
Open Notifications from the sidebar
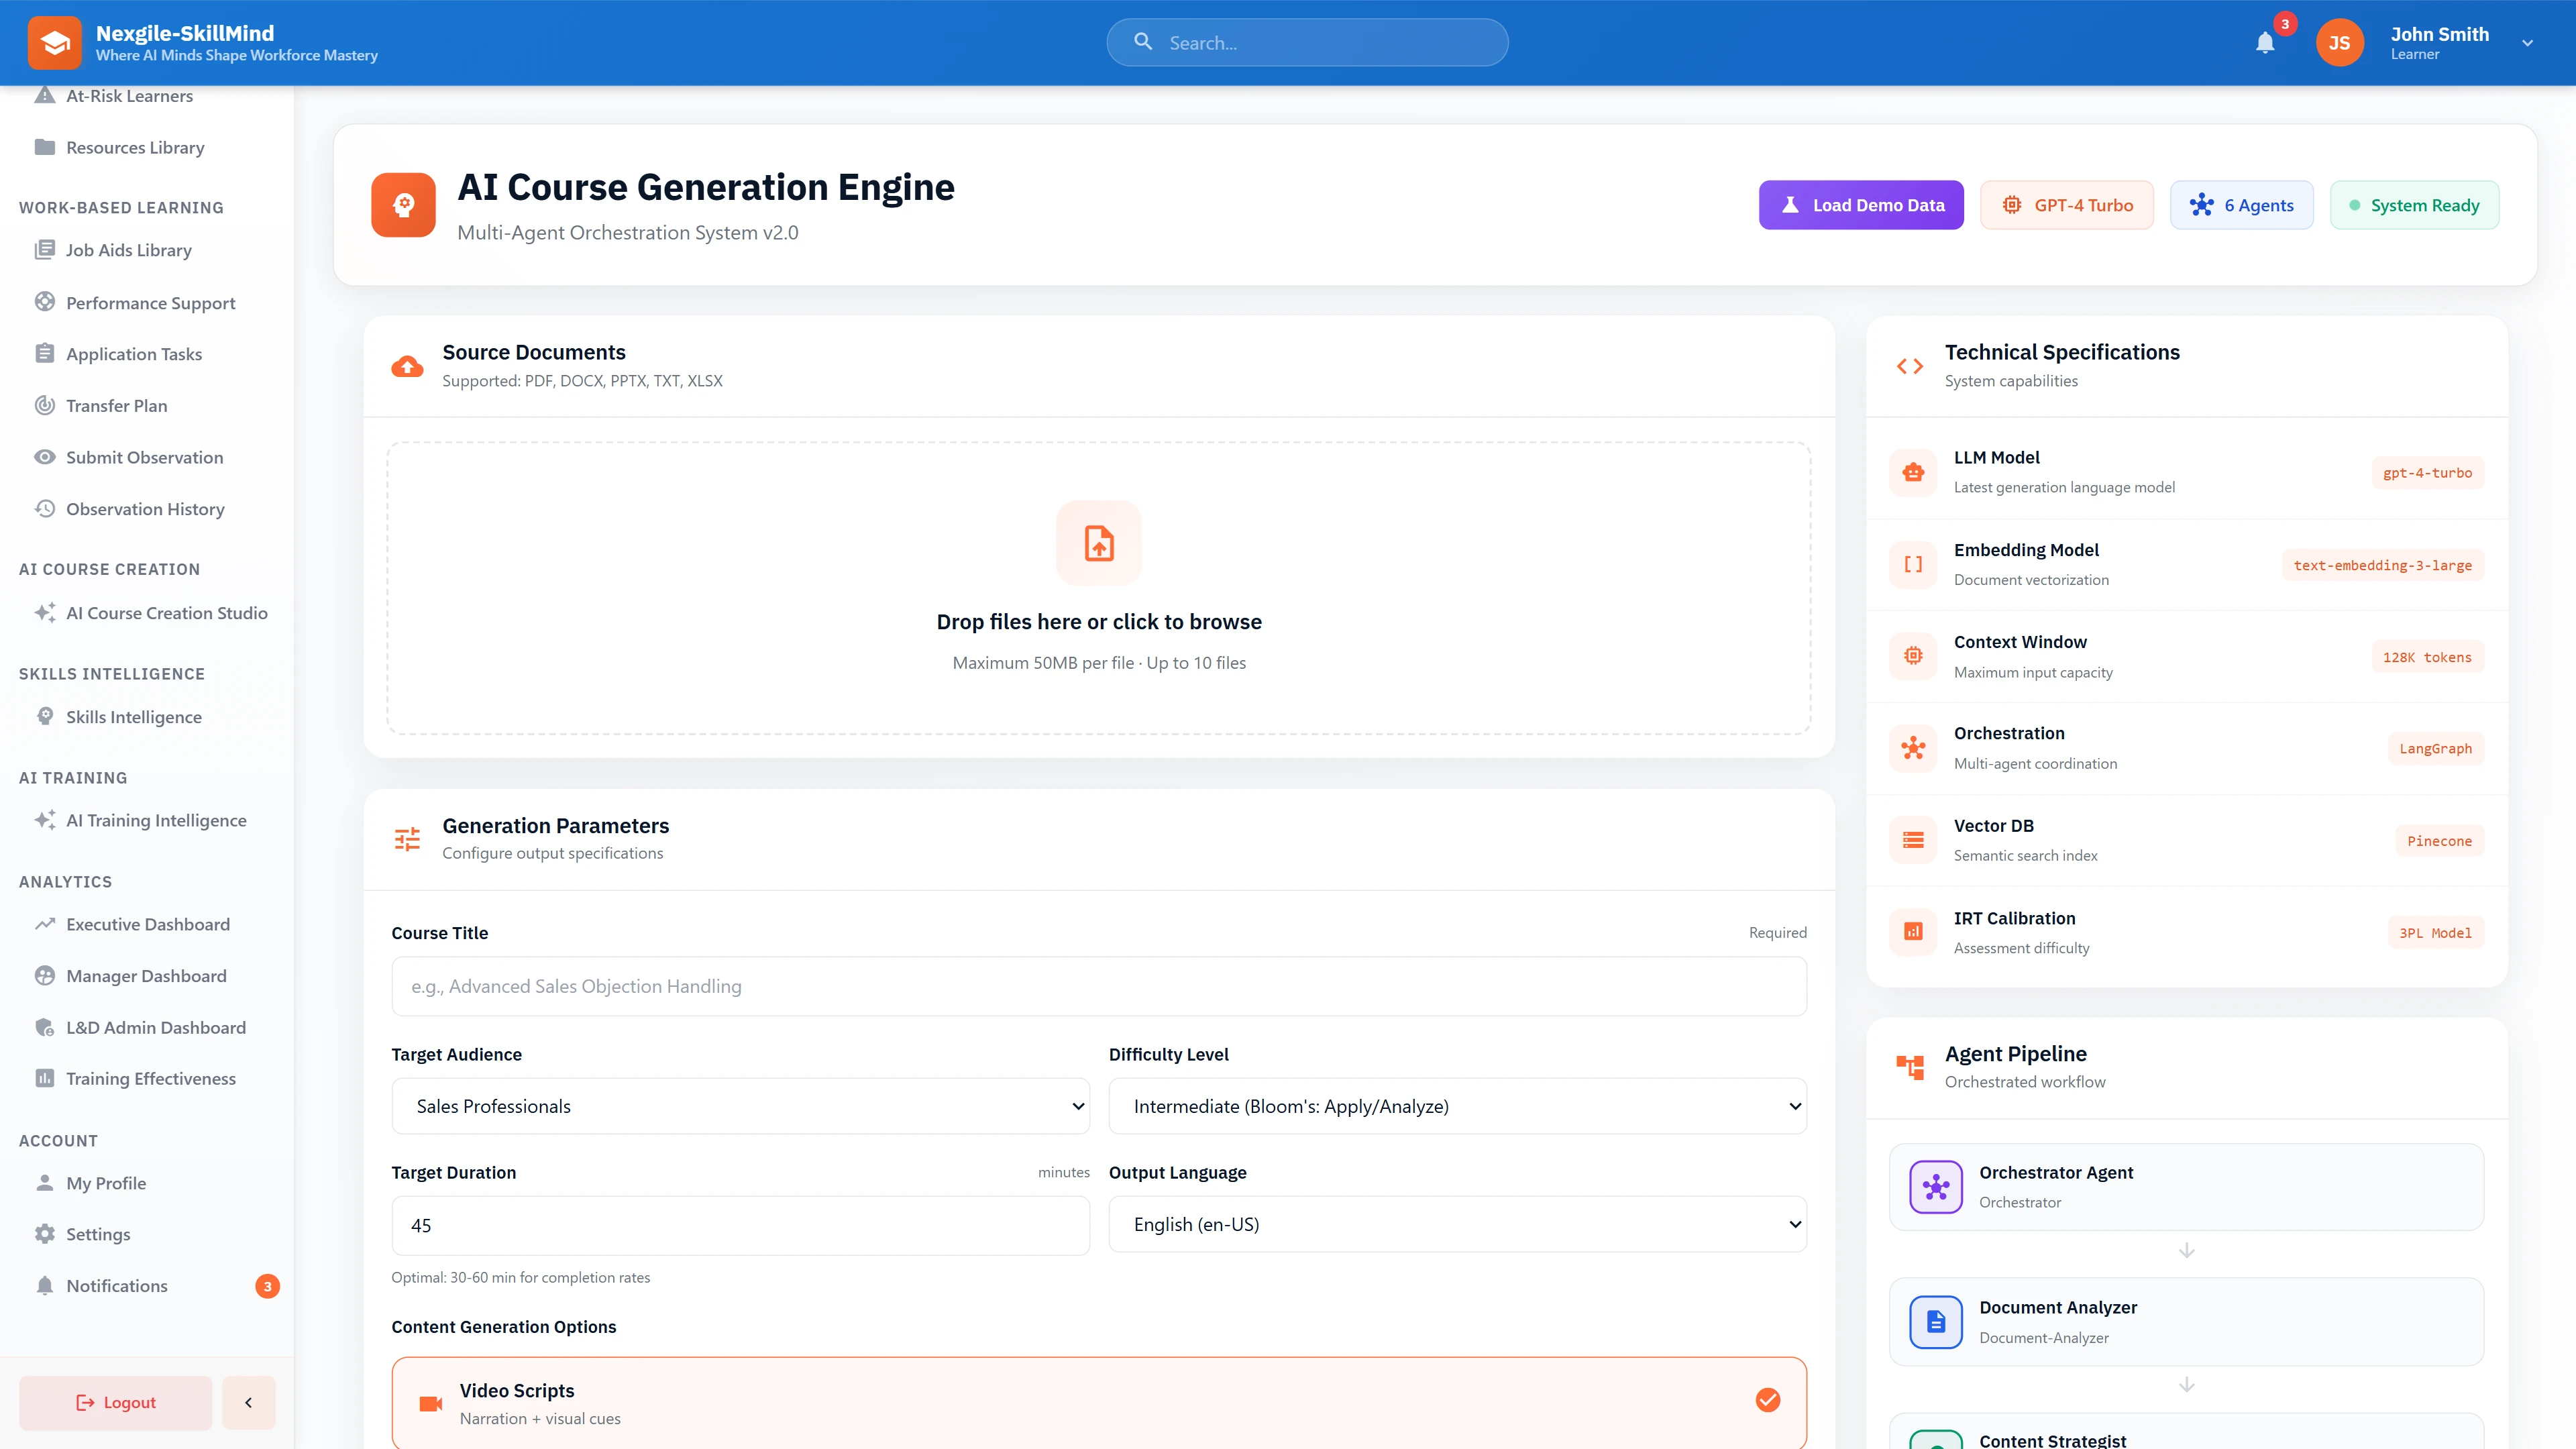(x=116, y=1286)
